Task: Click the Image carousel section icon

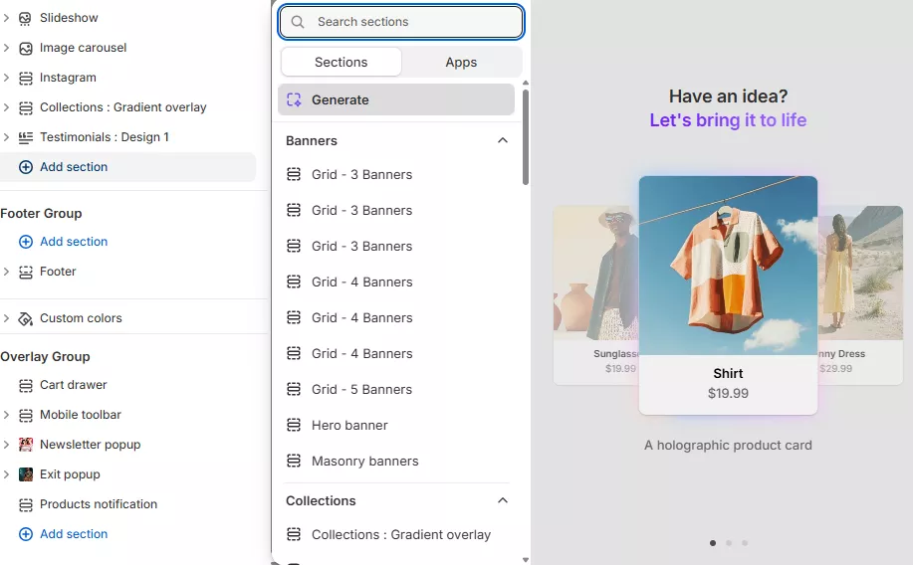Action: click(26, 48)
